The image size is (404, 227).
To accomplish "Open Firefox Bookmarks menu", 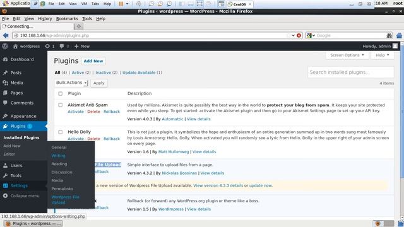I will [67, 18].
